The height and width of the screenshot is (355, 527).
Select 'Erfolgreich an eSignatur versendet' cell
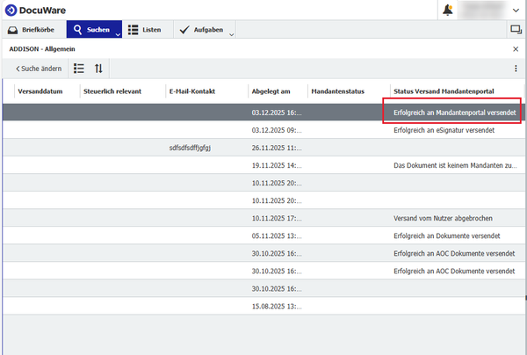[x=444, y=130]
